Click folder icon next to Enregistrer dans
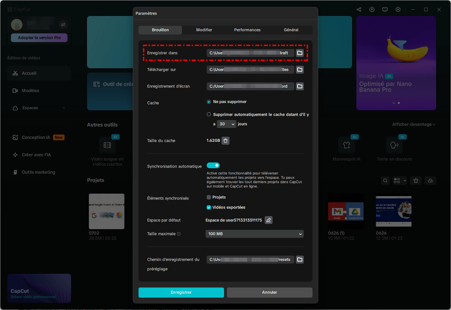 300,53
